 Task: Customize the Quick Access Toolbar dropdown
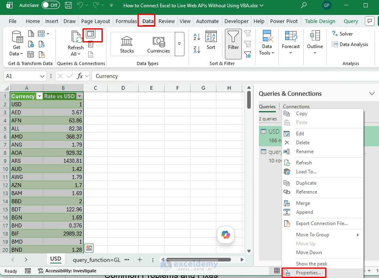pos(111,5)
